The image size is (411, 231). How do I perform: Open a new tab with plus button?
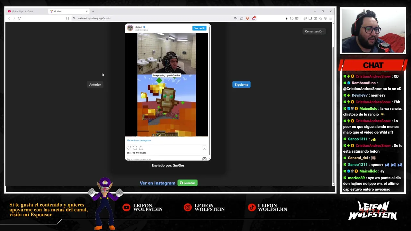[93, 11]
